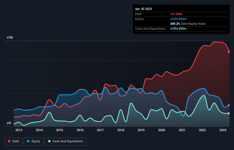
Task: Click the 349.2% Debt/Equity Ratio text
Action: [188, 24]
